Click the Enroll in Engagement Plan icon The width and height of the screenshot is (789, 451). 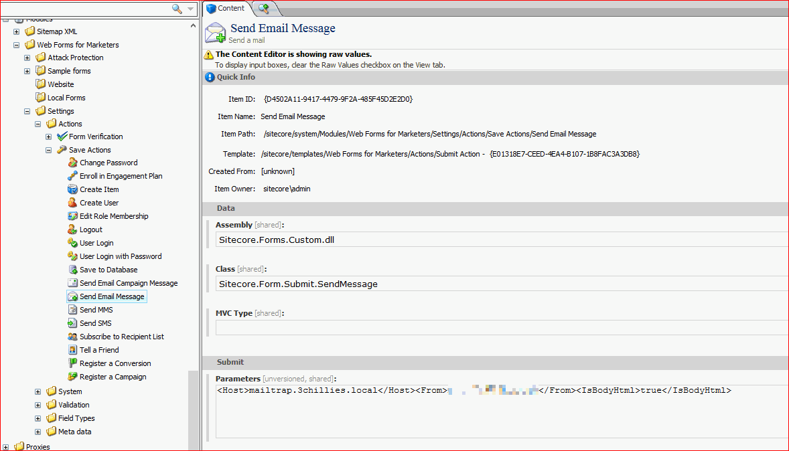pos(72,176)
